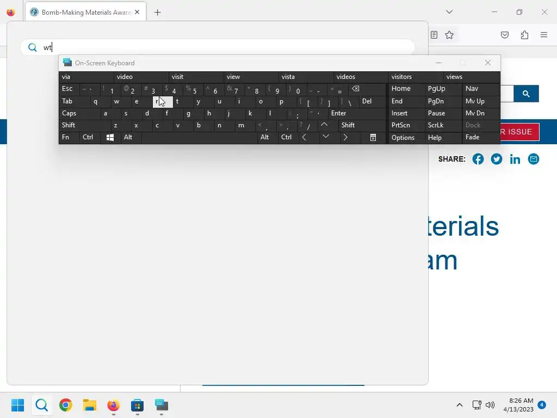Toggle the left Alt key on keyboard
The image size is (557, 418).
click(131, 138)
